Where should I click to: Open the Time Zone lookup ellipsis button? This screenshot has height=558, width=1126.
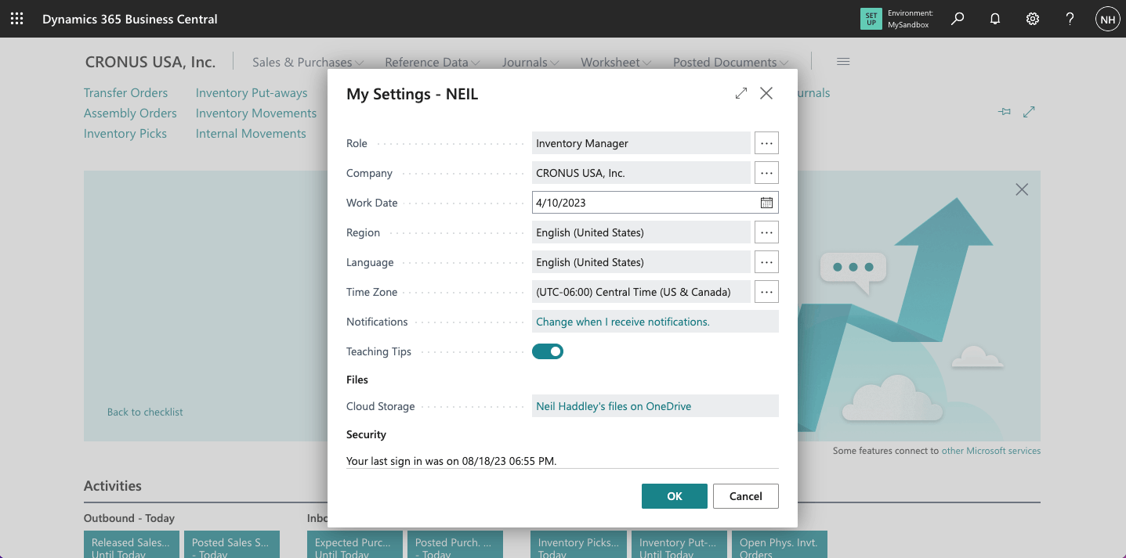tap(766, 292)
